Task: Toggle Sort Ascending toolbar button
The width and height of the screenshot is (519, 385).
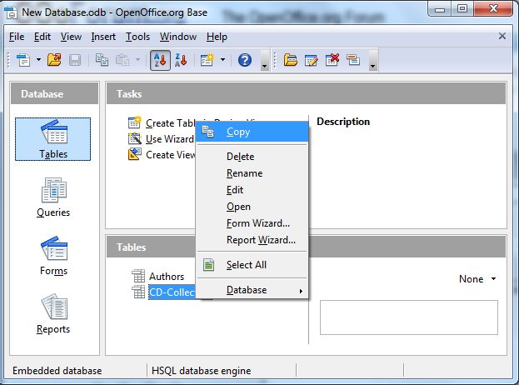Action: [160, 60]
